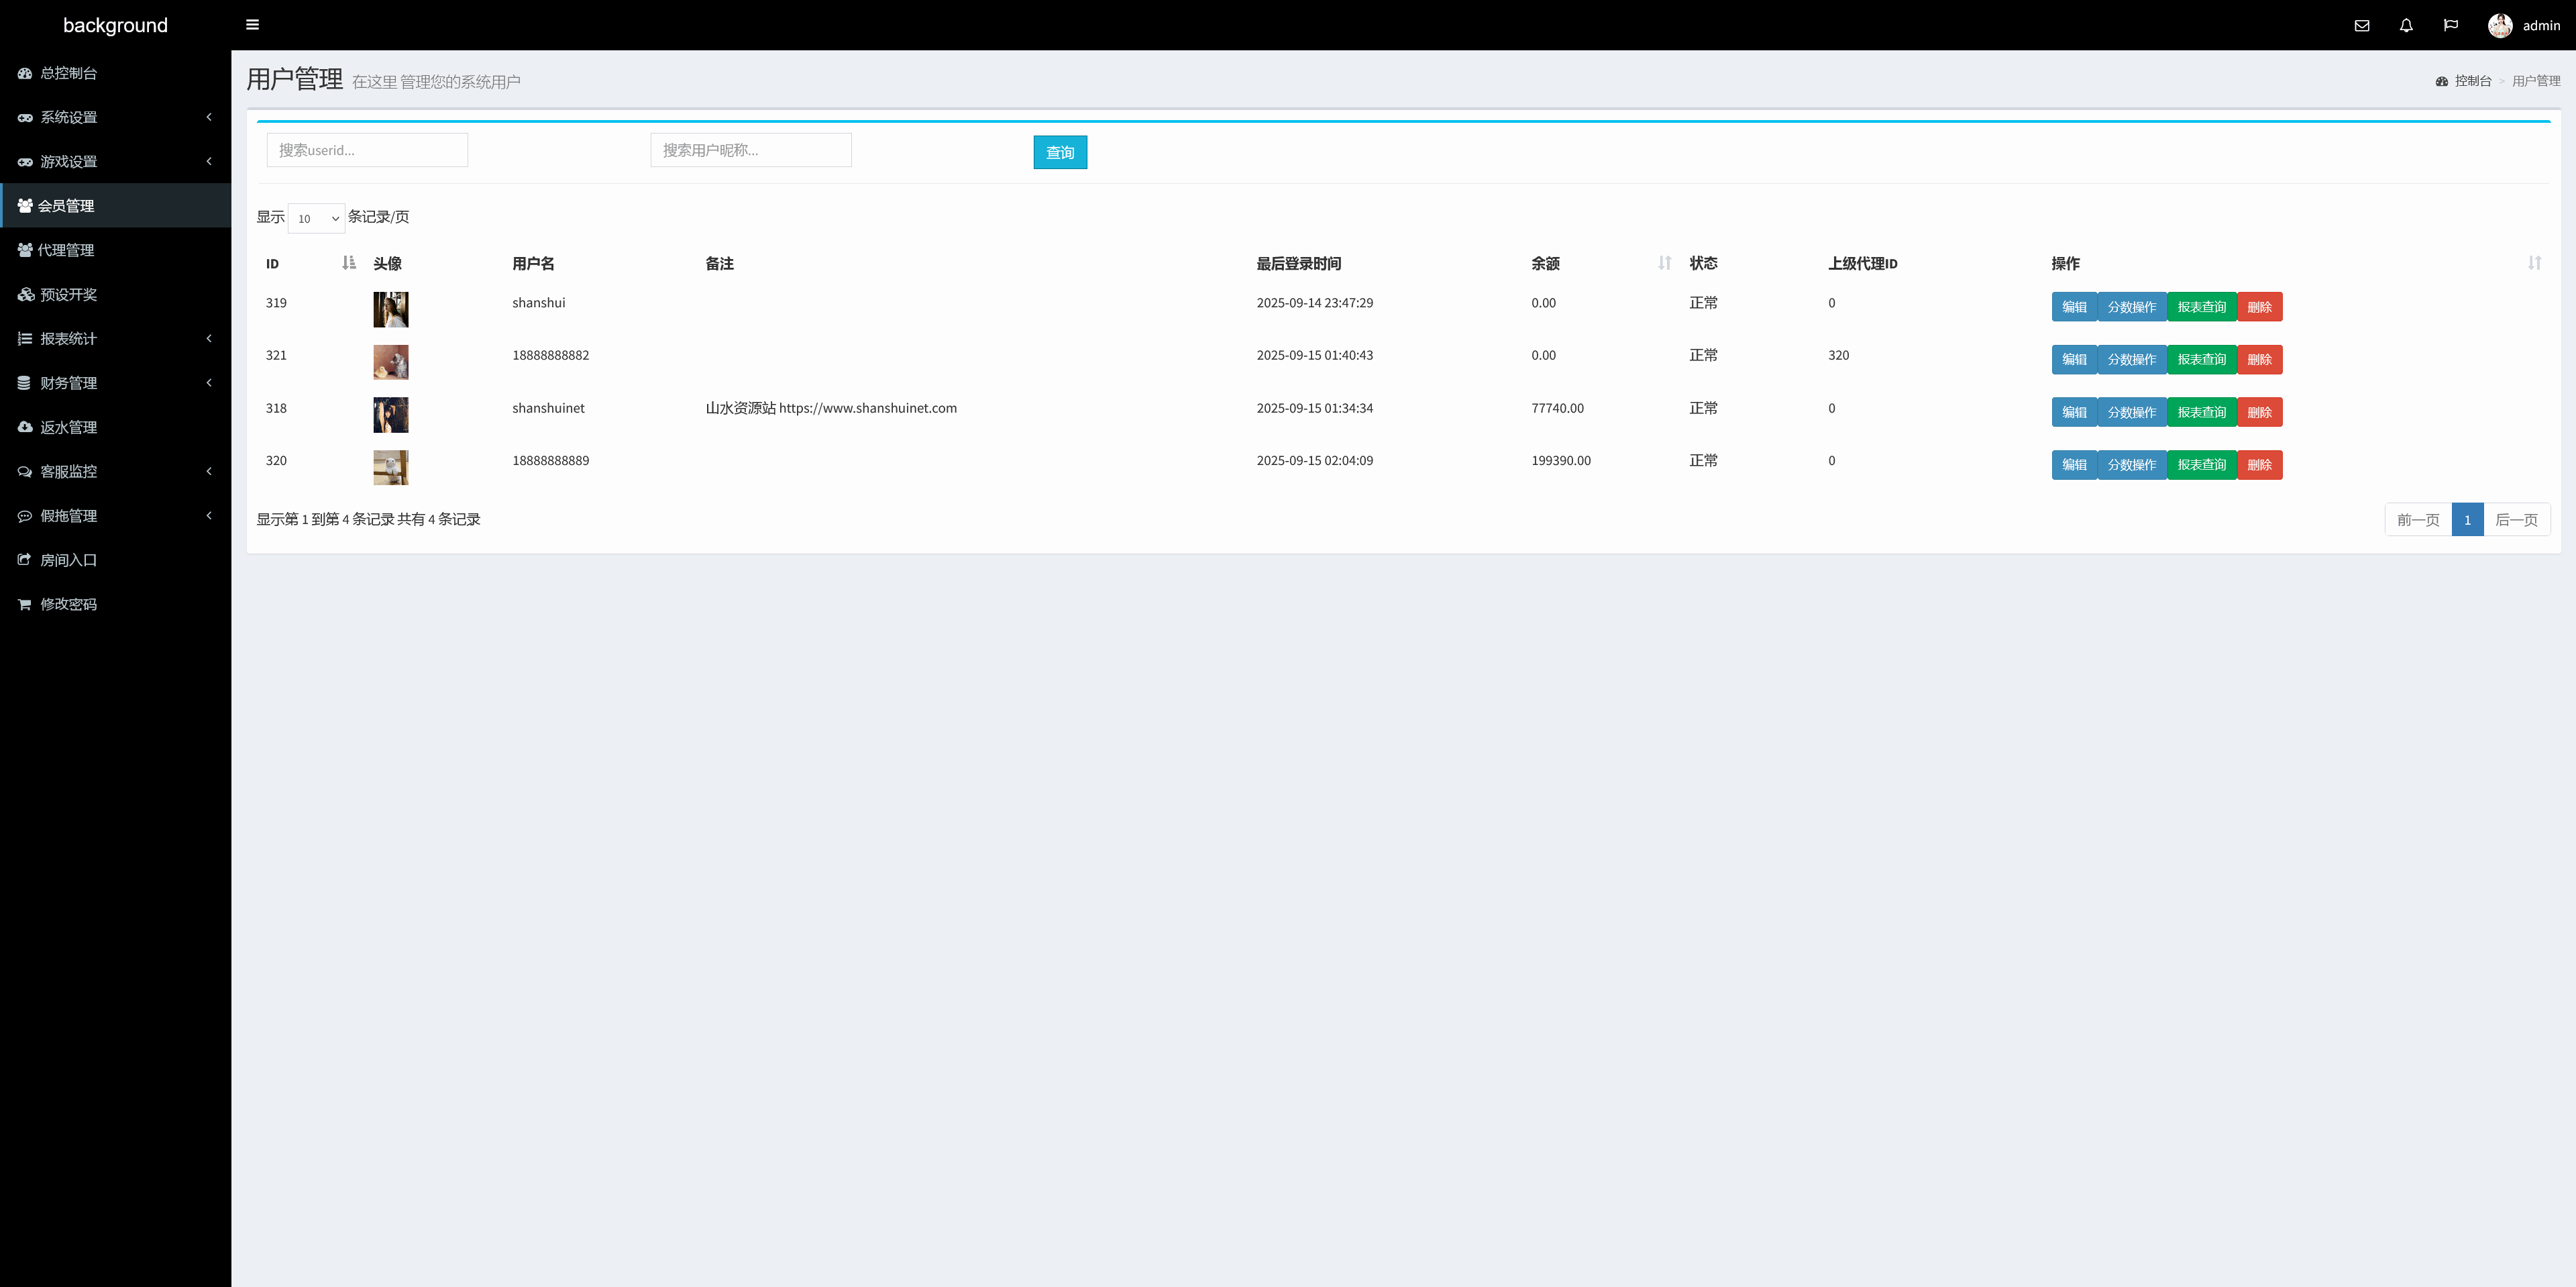This screenshot has height=1287, width=2576.
Task: Open 代理管理 in the sidebar
Action: pos(66,250)
